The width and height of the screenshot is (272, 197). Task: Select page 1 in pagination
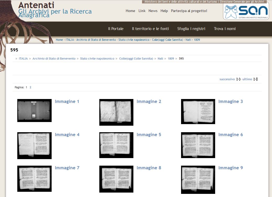pyautogui.click(x=26, y=87)
